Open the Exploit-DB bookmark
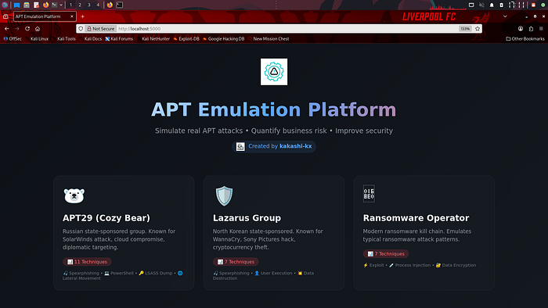The width and height of the screenshot is (548, 308). (x=186, y=39)
